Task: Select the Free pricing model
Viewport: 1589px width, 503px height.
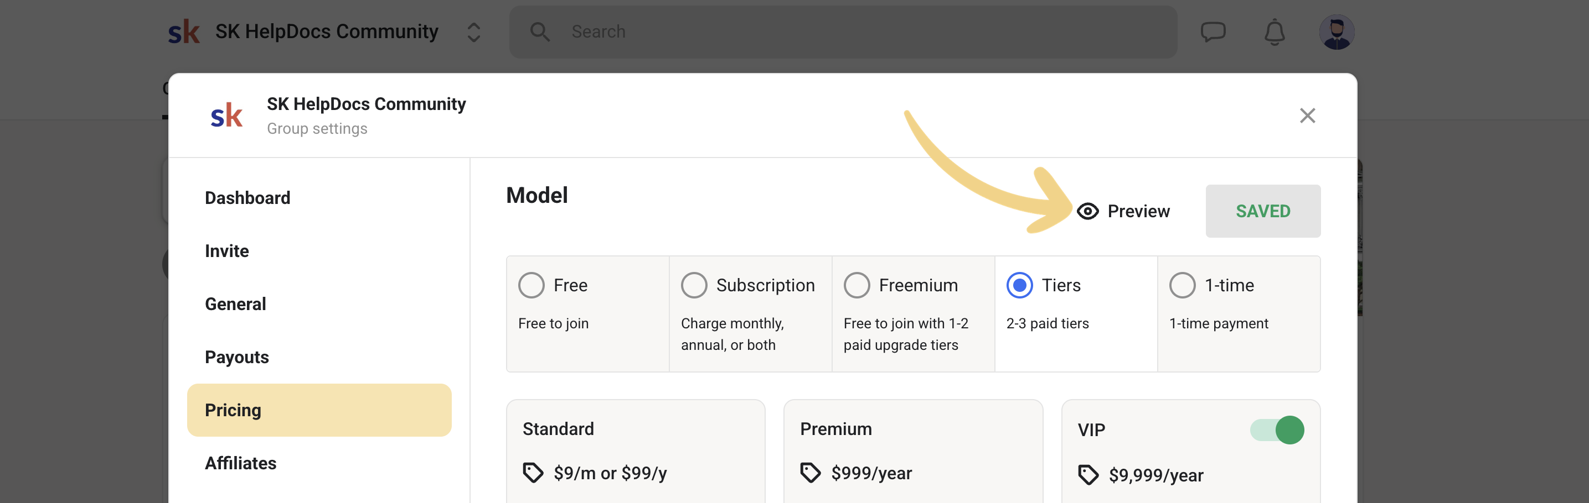Action: point(531,285)
